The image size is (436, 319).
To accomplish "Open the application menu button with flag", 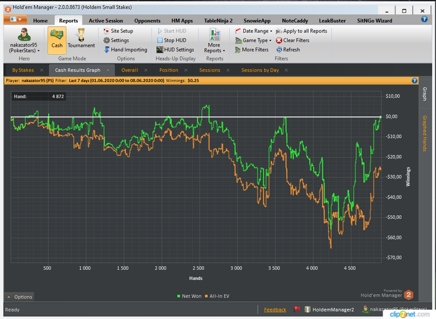I will pyautogui.click(x=16, y=20).
